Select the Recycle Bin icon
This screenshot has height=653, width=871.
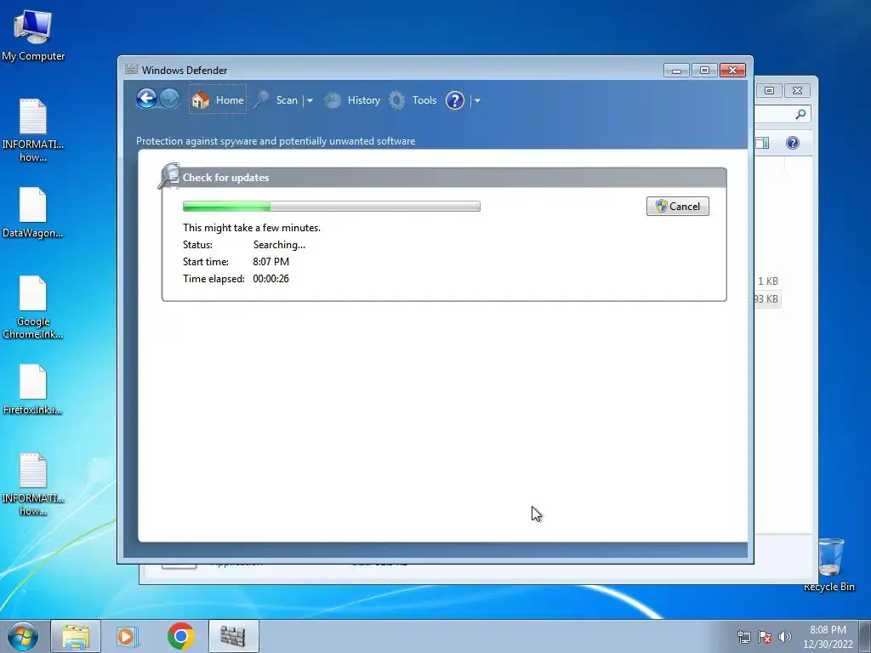point(829,565)
